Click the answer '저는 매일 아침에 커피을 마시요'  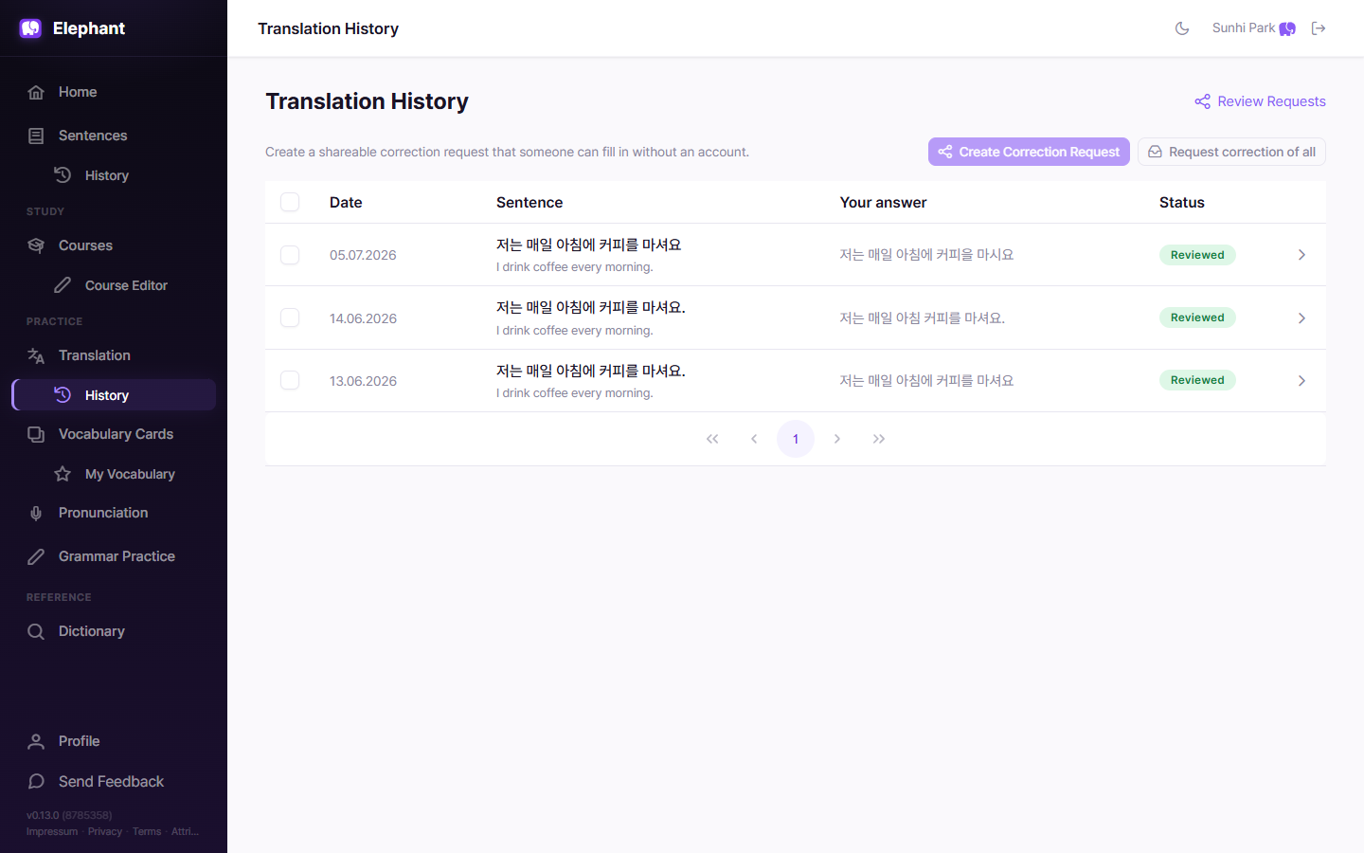click(926, 255)
